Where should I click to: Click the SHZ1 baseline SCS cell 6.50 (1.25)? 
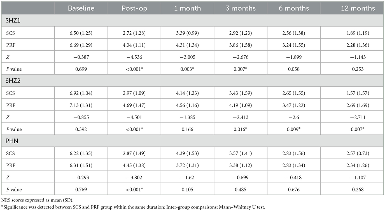[81, 33]
